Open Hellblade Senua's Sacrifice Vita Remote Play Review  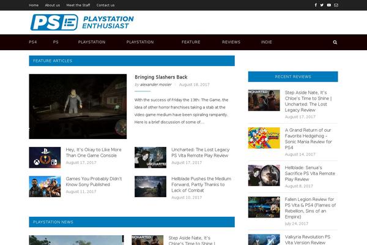pos(310,173)
